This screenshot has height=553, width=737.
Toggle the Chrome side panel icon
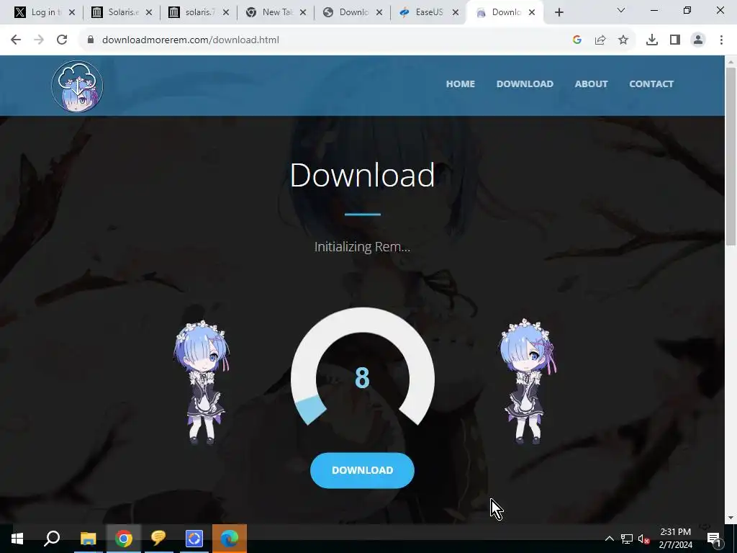coord(675,40)
